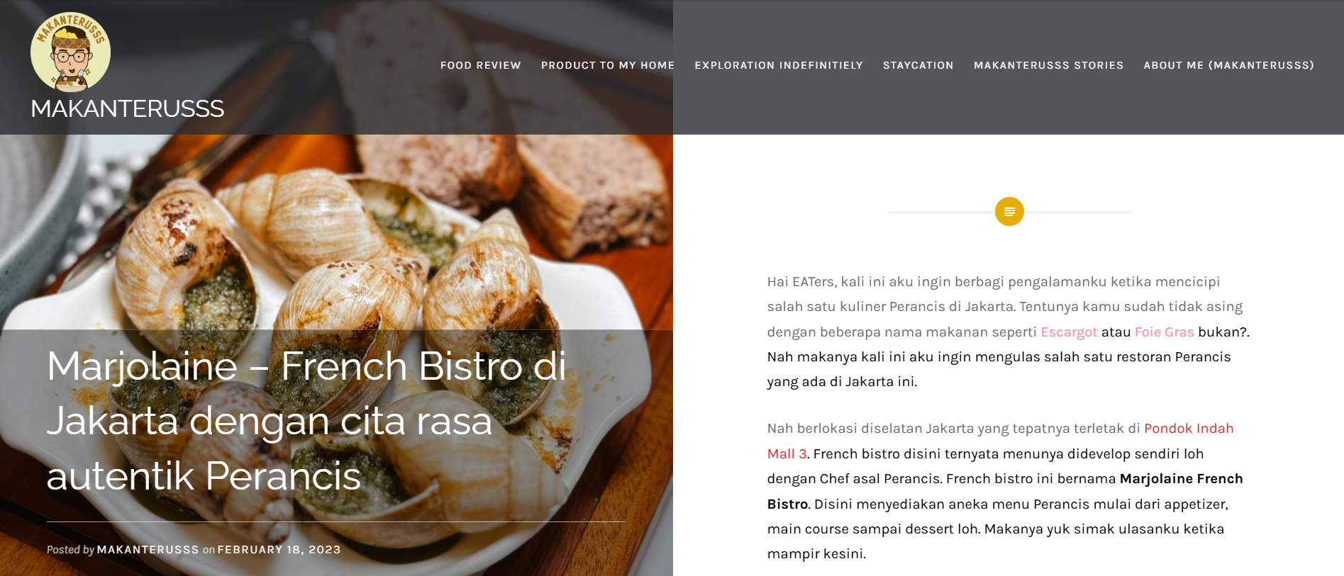The image size is (1344, 576).
Task: Open the Food Review menu
Action: [x=481, y=65]
